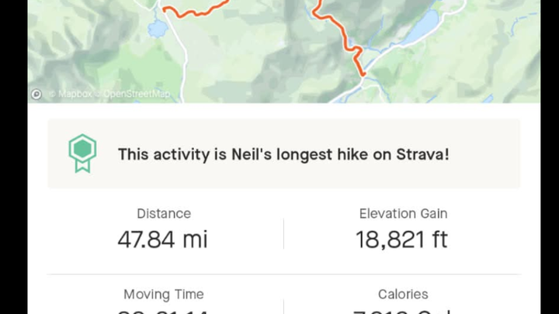Tap the partially visible calories value

coord(403,311)
